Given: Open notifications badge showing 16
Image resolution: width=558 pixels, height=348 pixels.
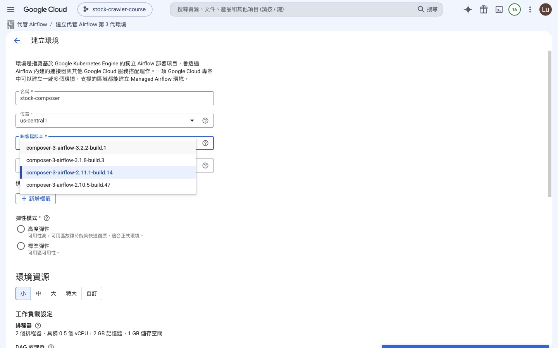Looking at the screenshot, I should pos(515,10).
